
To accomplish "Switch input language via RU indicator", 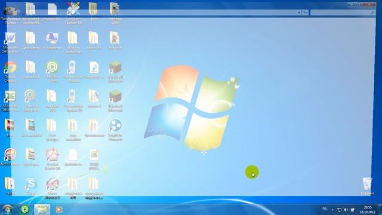I will (x=325, y=209).
